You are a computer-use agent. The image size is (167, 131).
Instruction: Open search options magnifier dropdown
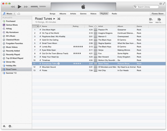coord(135,7)
